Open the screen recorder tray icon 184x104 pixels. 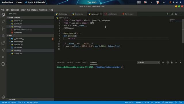coord(145,2)
